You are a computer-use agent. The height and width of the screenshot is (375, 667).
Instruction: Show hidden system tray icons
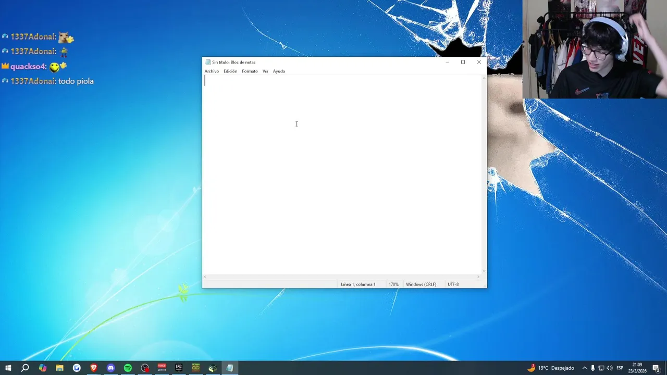pos(584,368)
